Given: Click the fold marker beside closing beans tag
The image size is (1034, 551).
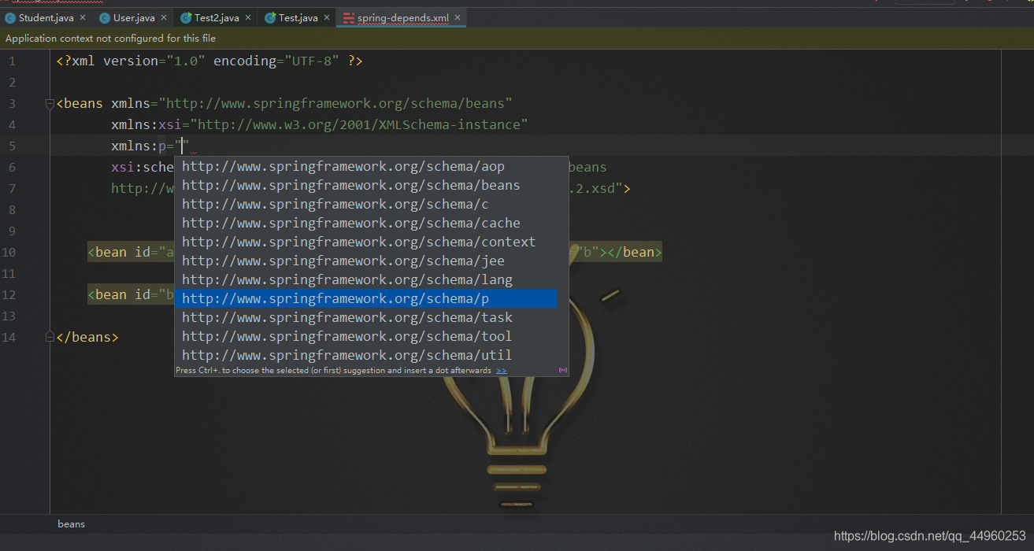Looking at the screenshot, I should click(x=50, y=337).
